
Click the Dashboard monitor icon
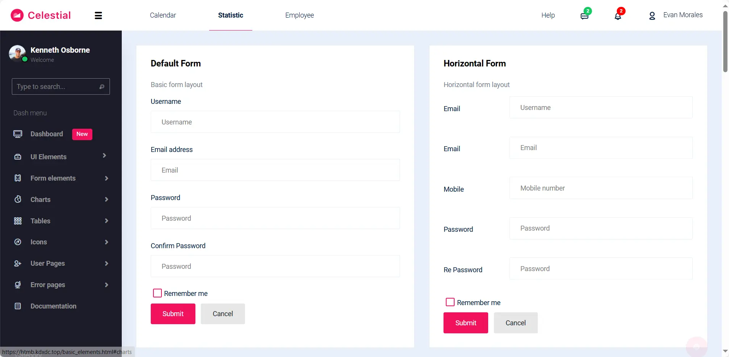tap(18, 134)
